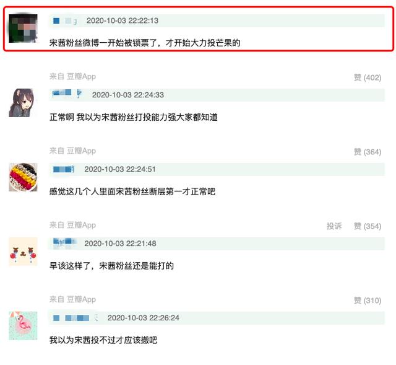
Task: Like the comment with 364 likes
Action: (368, 152)
